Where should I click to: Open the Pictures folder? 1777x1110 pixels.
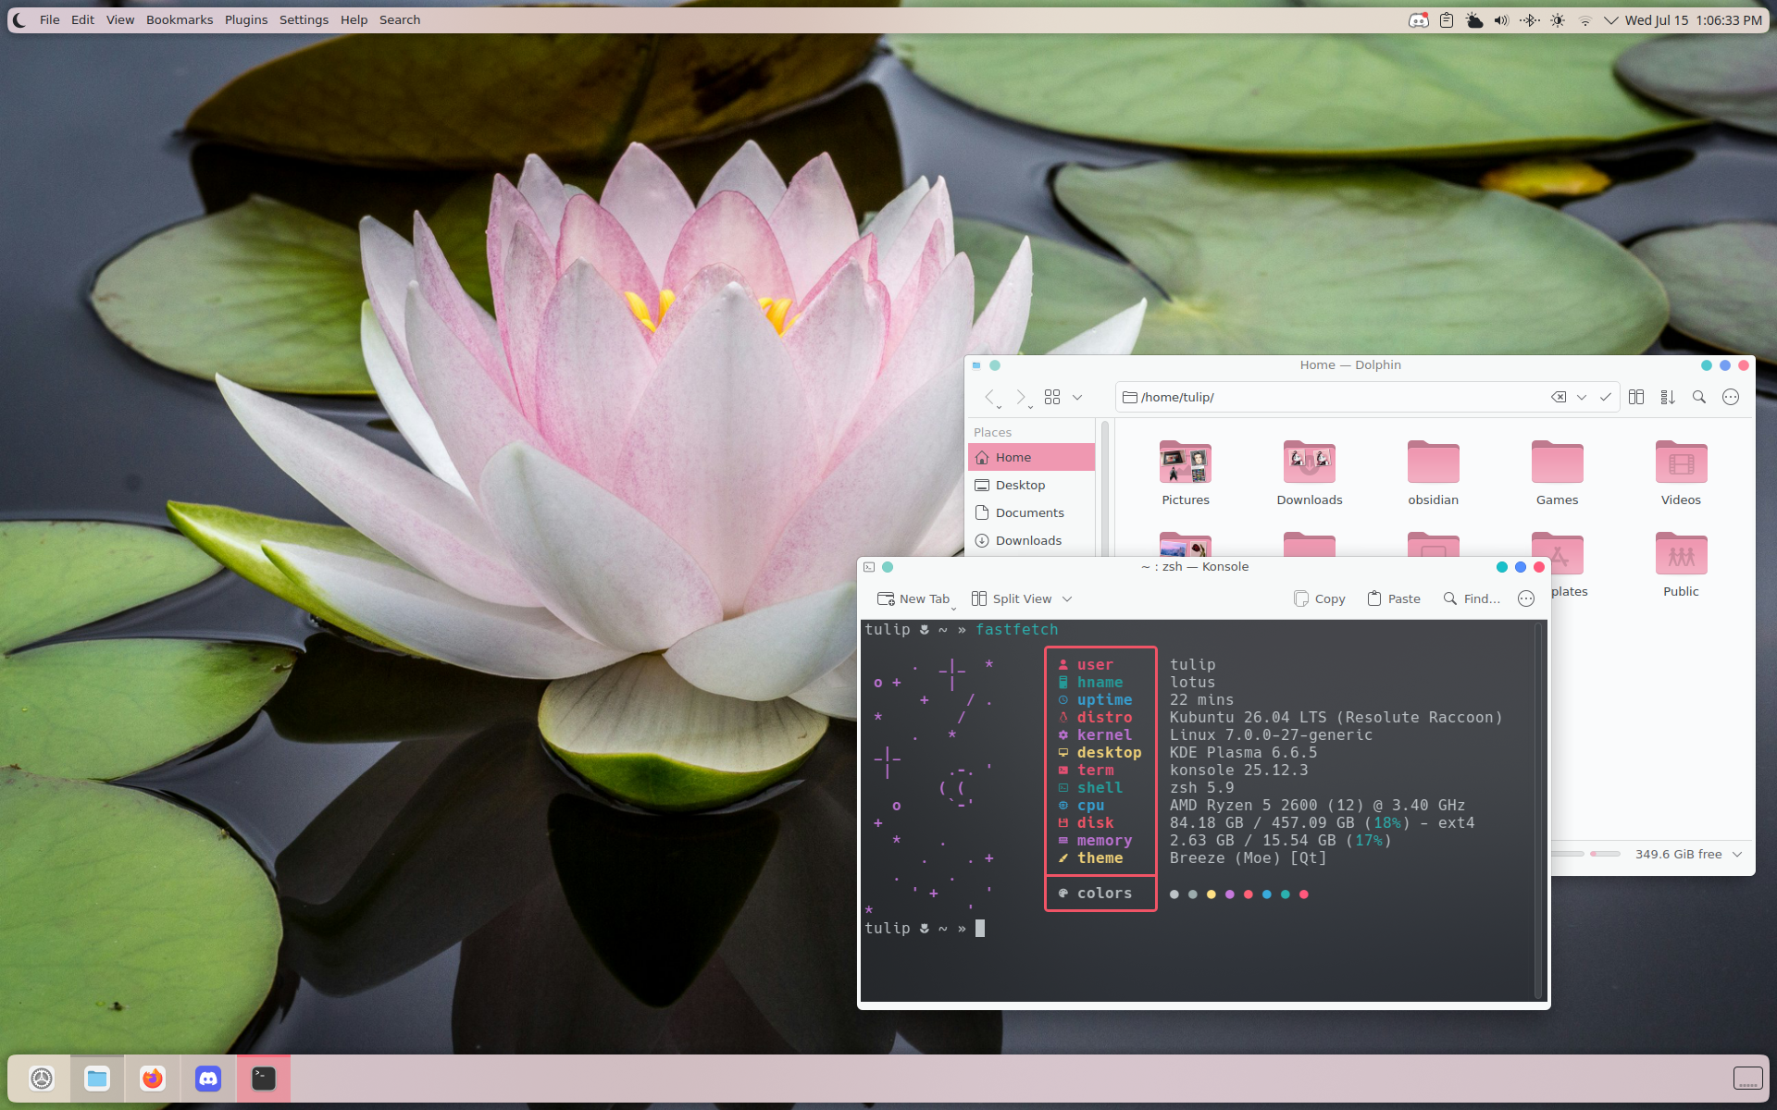coord(1186,473)
